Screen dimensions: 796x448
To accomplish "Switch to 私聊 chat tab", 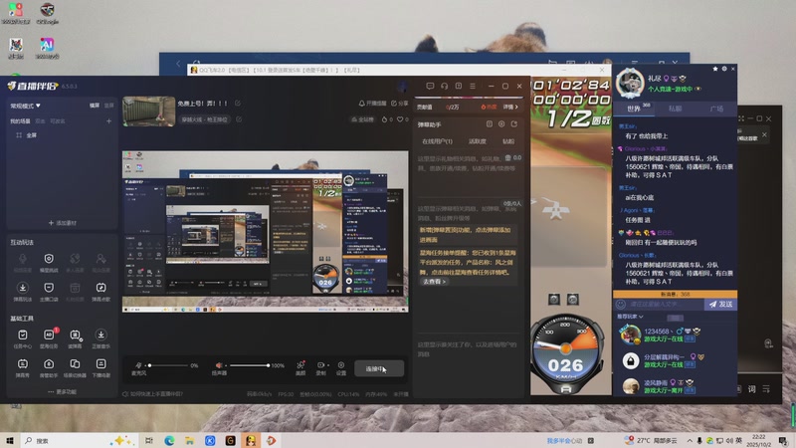I will point(675,109).
